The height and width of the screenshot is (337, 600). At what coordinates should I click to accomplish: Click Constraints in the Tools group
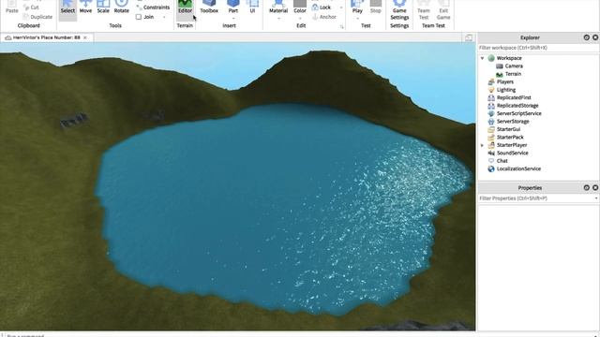click(x=153, y=7)
